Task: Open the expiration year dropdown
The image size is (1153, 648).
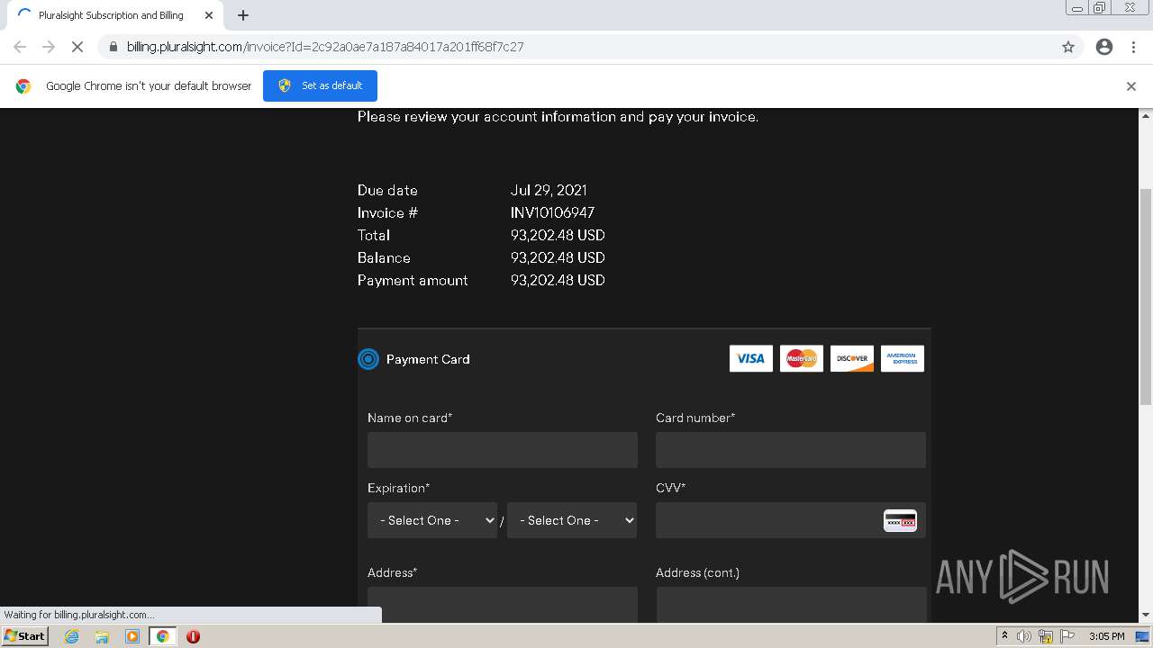Action: 572,520
